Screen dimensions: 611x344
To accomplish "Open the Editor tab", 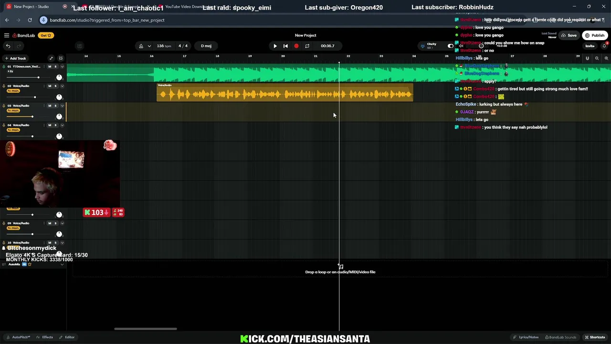I will point(67,337).
